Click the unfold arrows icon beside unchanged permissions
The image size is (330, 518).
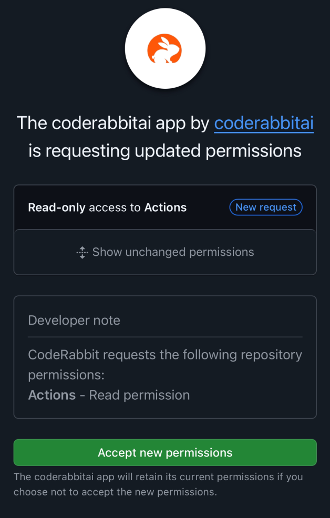point(81,252)
